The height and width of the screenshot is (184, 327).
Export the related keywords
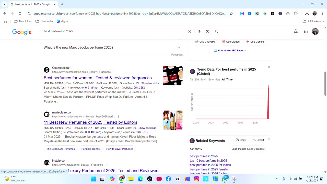click(258, 140)
